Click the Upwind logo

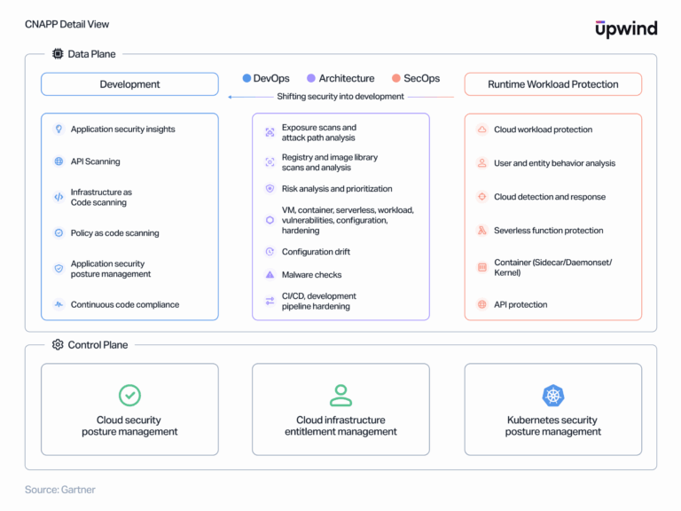coord(625,28)
